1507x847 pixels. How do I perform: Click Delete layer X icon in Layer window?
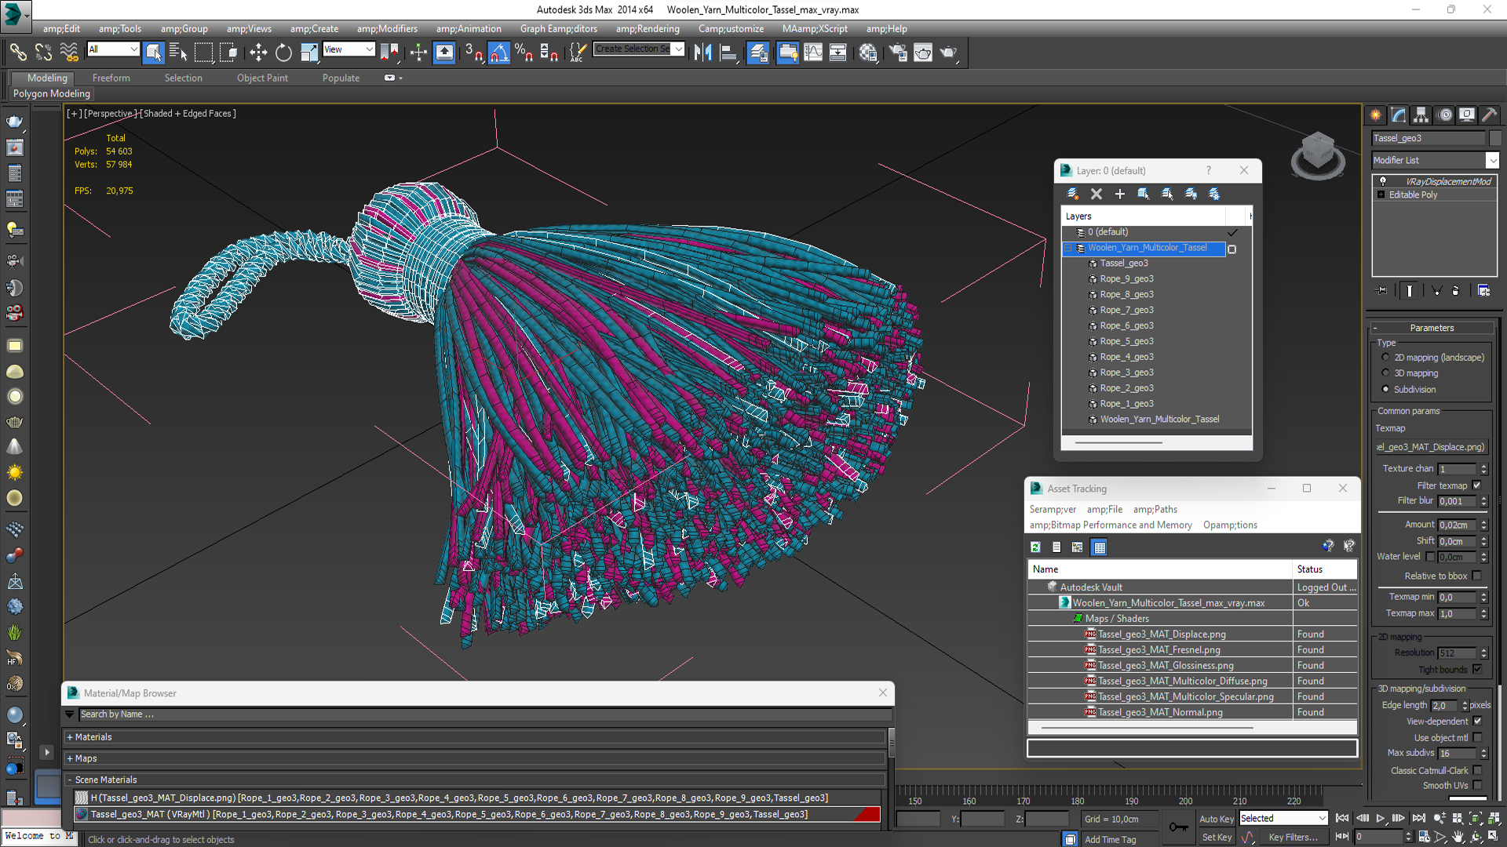click(1096, 194)
